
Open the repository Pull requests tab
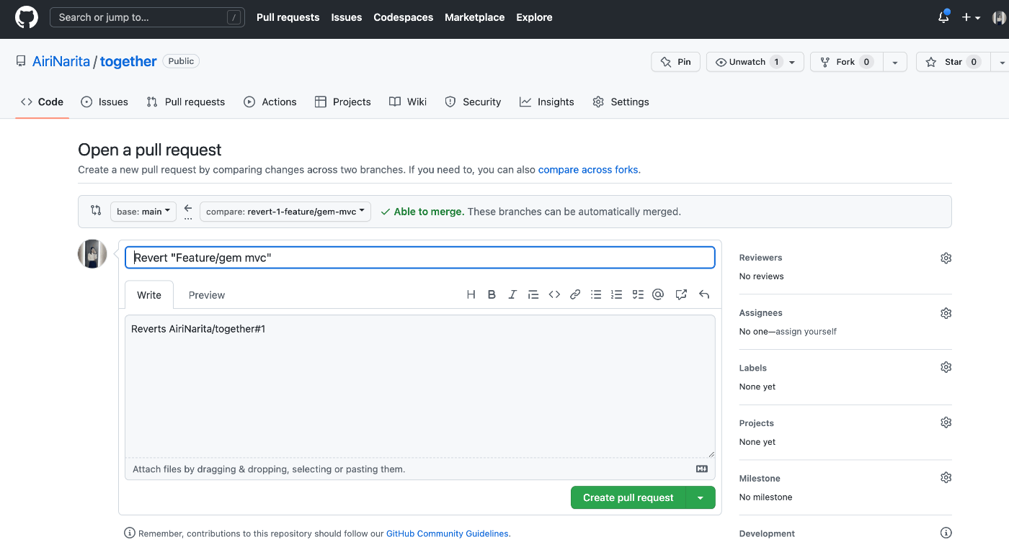(185, 101)
